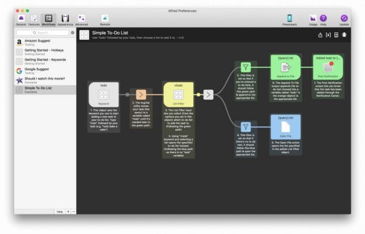Open the workflow variables [x] icon
Image resolution: width=365 pixels, height=234 pixels.
328,35
